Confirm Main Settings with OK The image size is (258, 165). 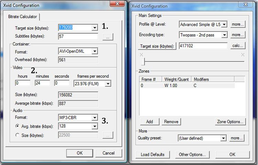point(232,155)
